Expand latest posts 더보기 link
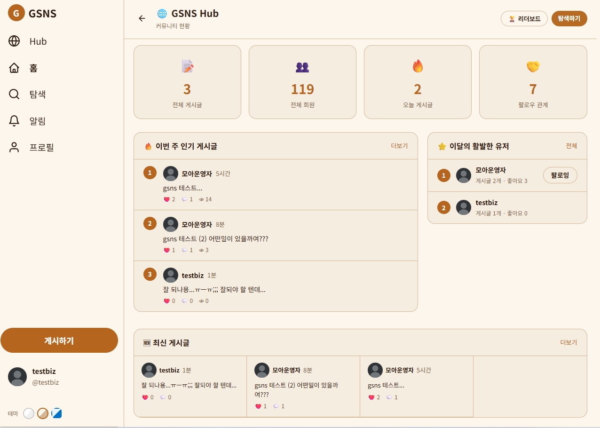The width and height of the screenshot is (600, 428). [568, 342]
